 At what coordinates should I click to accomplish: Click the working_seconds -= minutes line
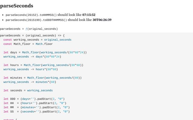[30, 82]
